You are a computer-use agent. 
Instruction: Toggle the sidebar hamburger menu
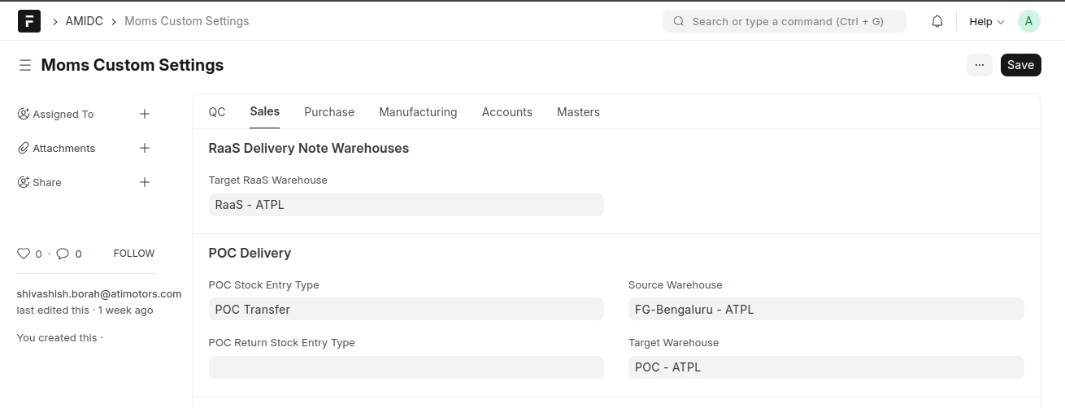point(25,65)
